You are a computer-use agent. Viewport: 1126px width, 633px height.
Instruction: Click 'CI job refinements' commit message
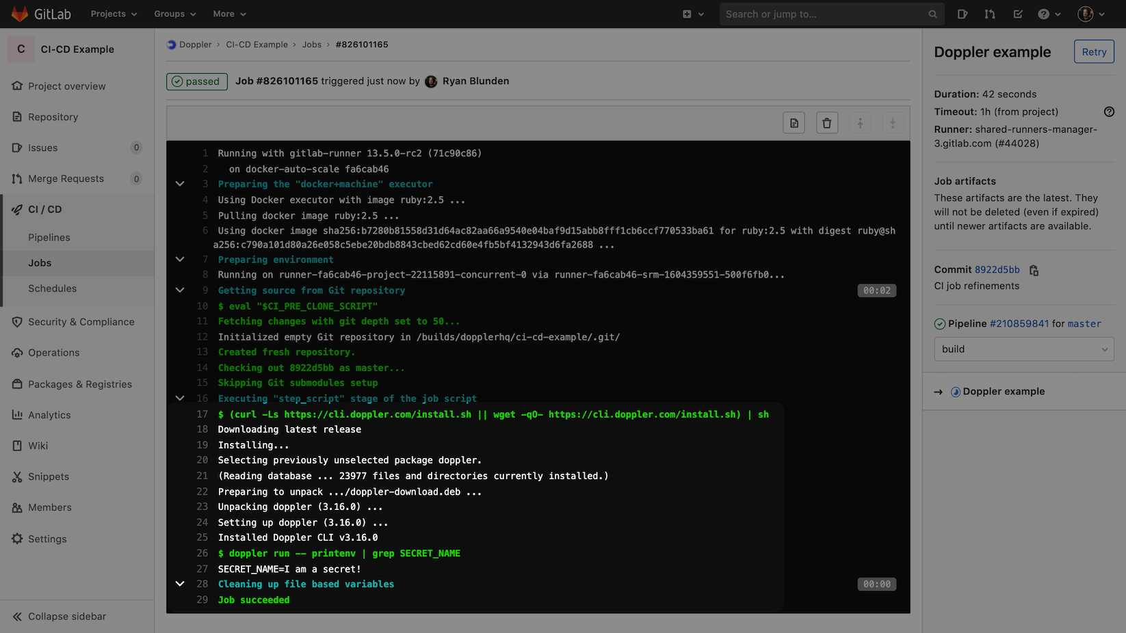977,286
